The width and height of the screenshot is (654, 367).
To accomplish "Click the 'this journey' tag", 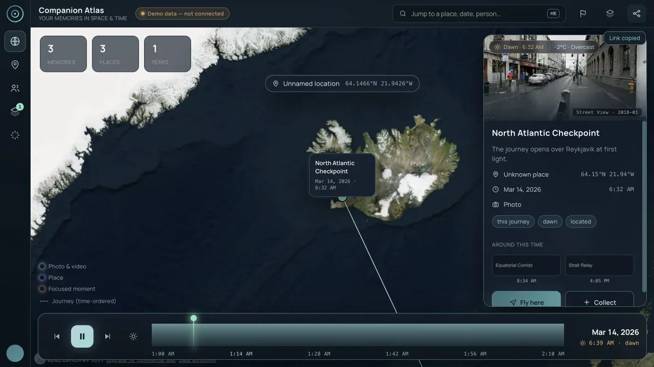I will click(513, 222).
